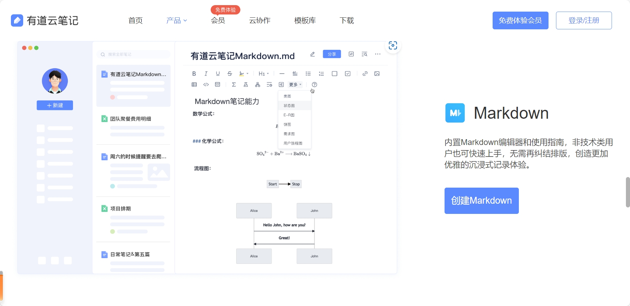Viewport: 630px width, 306px height.
Task: Click the text block icon before 更多
Action: [x=281, y=85]
